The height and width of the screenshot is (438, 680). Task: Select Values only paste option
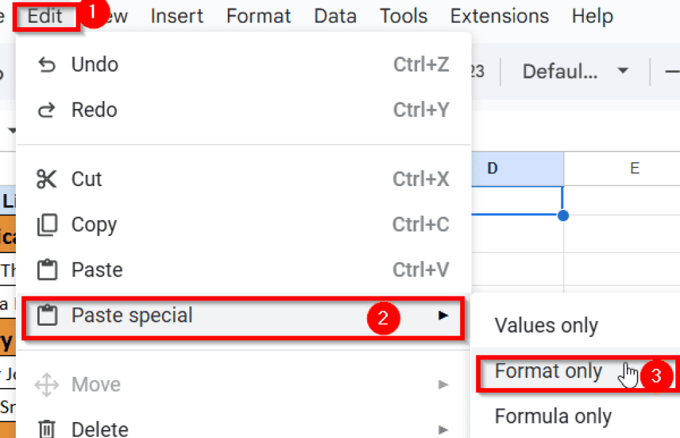546,326
